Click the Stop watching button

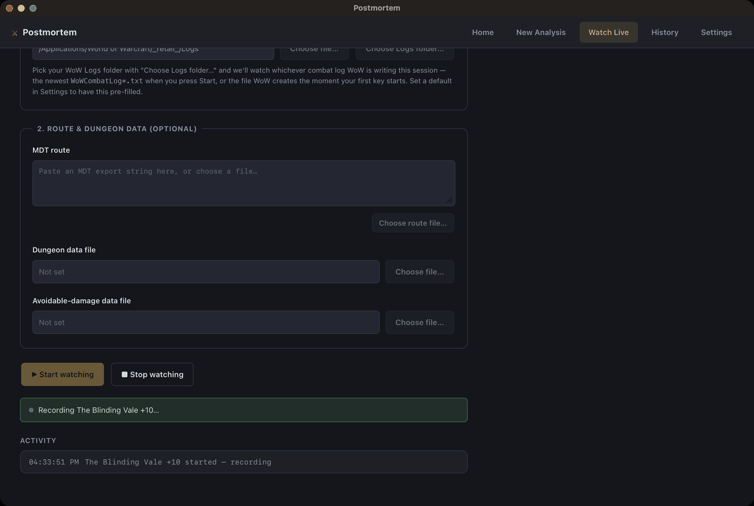[x=152, y=375]
